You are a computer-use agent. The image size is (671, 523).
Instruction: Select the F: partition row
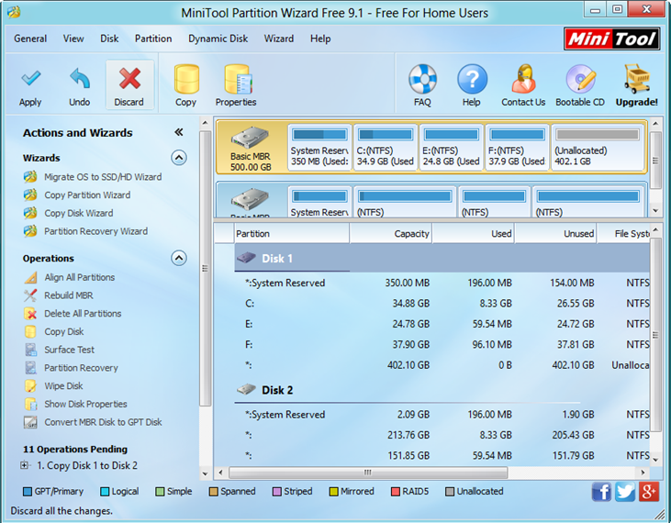(x=442, y=345)
